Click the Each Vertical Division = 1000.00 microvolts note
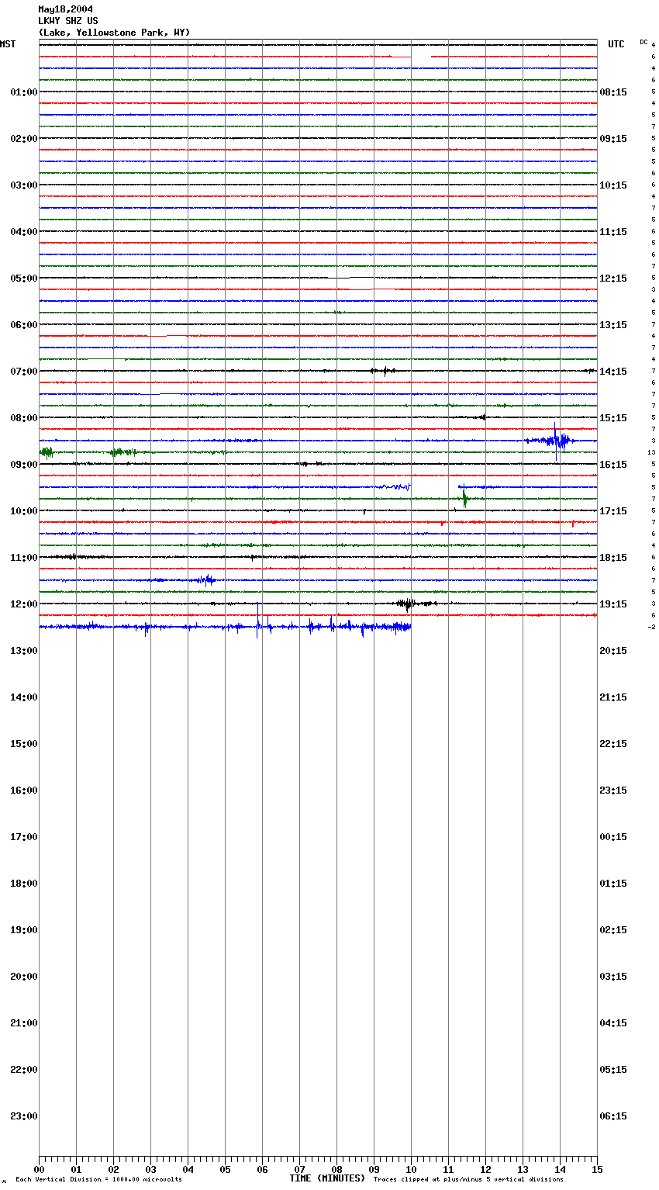The height and width of the screenshot is (1190, 659). click(98, 1180)
